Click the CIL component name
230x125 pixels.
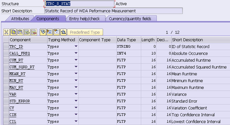(x=13, y=121)
